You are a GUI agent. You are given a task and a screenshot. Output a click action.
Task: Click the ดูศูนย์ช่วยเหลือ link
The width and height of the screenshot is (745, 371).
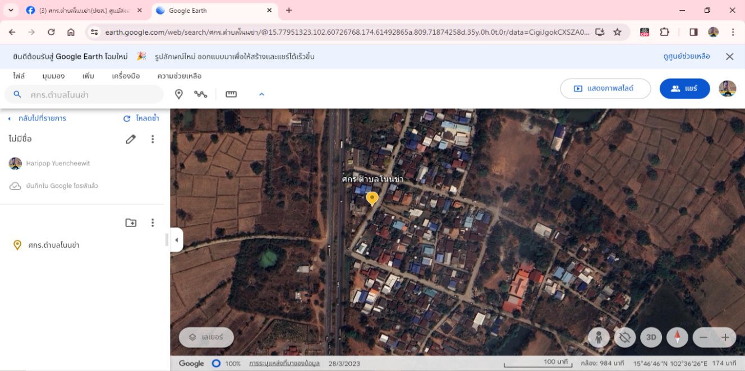point(687,56)
